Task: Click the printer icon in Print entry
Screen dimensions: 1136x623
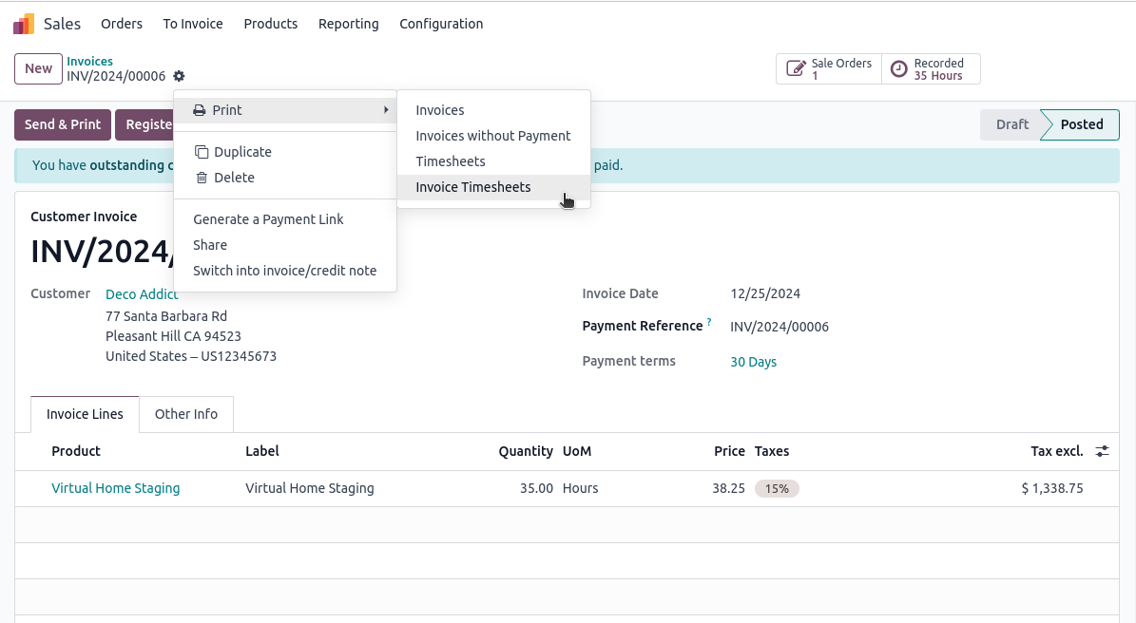Action: pos(200,110)
